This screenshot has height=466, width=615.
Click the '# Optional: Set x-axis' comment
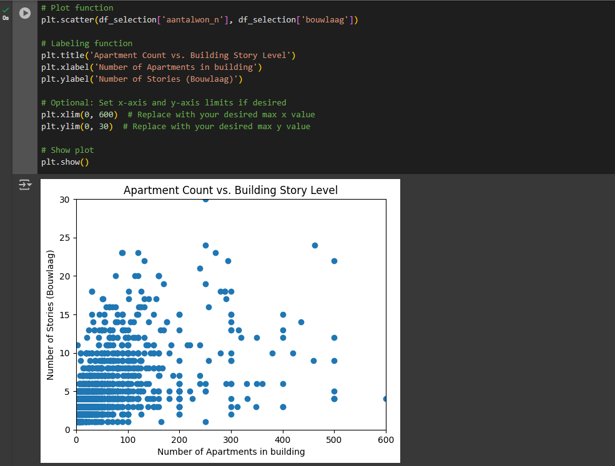pyautogui.click(x=164, y=103)
